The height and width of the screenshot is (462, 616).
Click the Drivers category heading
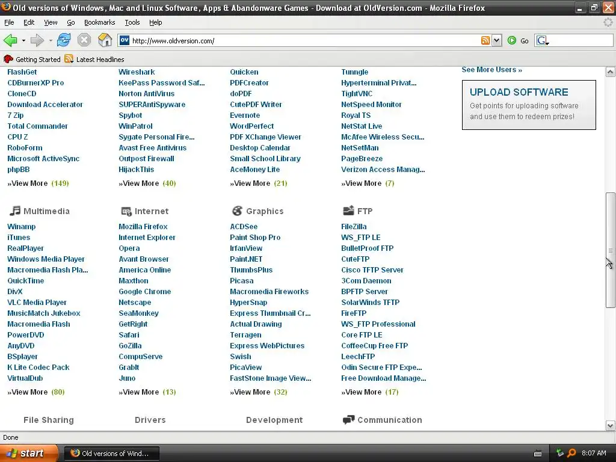pos(150,420)
